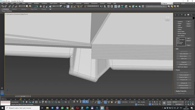This screenshot has width=195, height=110.
Task: Click Invert in hide-by-category
Action: click(x=188, y=26)
